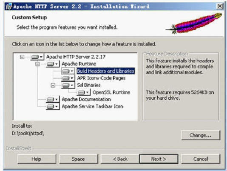The image size is (227, 171).
Task: Select the Apache Documentation feature
Action: pyautogui.click(x=86, y=99)
